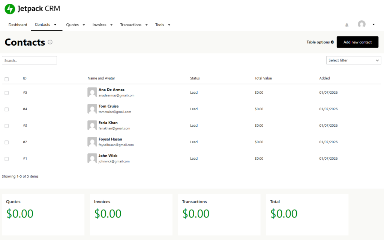Viewport: 384px width, 240px height.
Task: Click tomcruise@gmail.com email text
Action: click(x=115, y=112)
